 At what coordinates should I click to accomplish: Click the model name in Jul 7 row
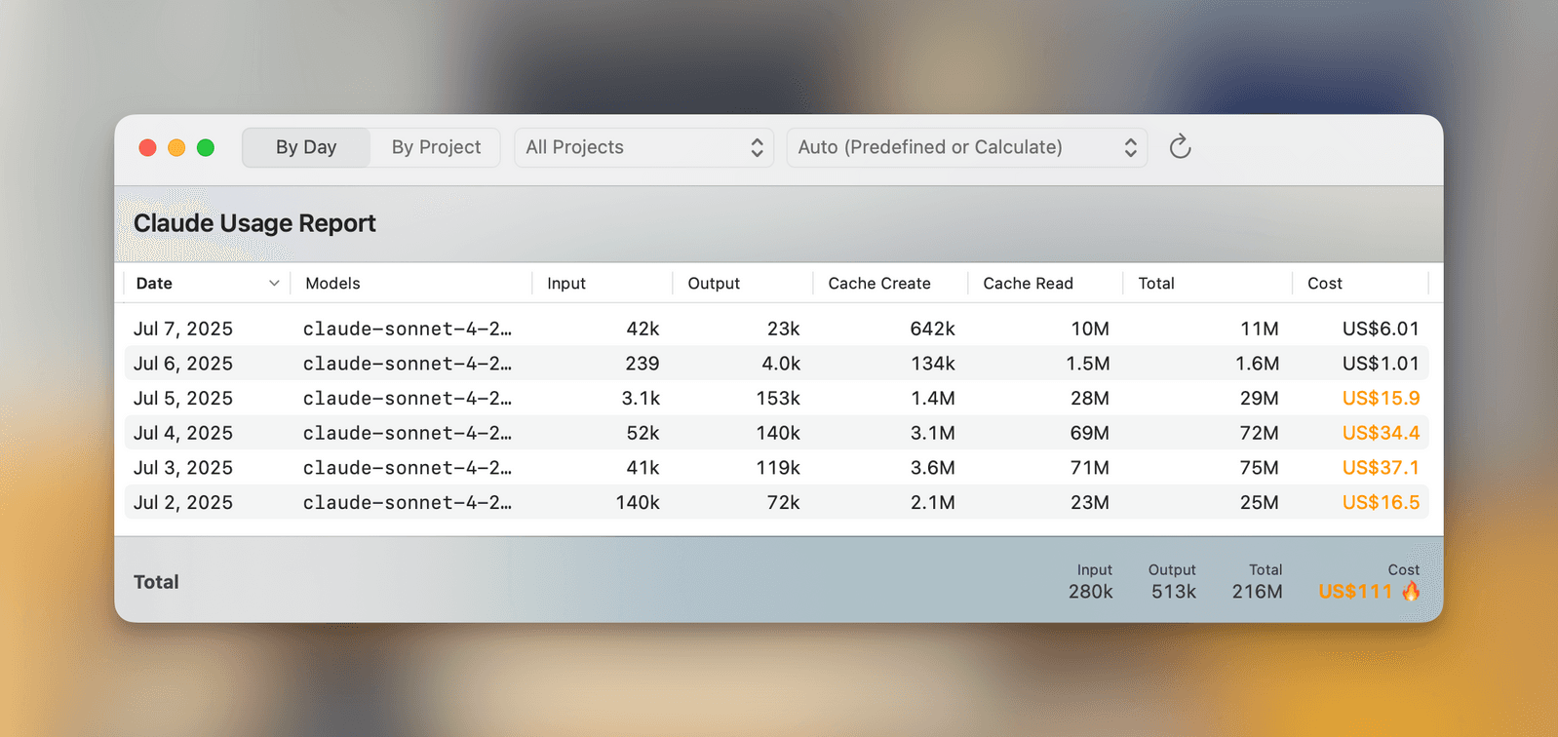[x=408, y=329]
